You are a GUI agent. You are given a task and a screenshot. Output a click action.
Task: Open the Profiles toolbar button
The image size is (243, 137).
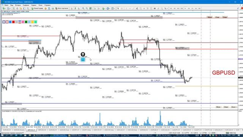point(8,8)
